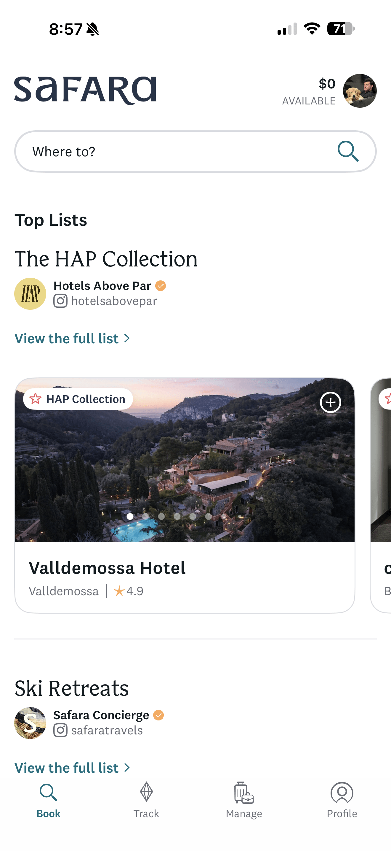
Task: Favorite using the HAP Collection star badge
Action: pos(36,399)
